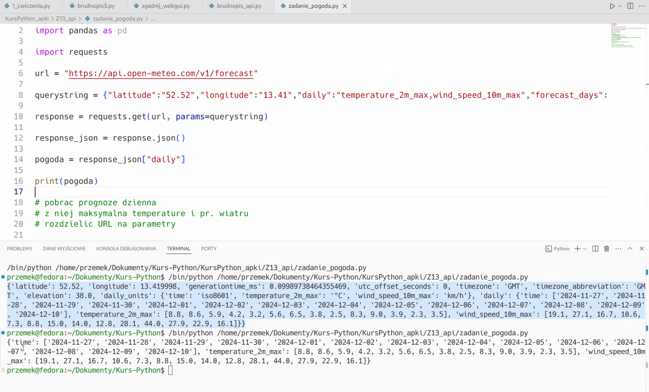Click the api.open-meteo.com URL link in line 6
Screen dimensions: 649x392
(161, 74)
